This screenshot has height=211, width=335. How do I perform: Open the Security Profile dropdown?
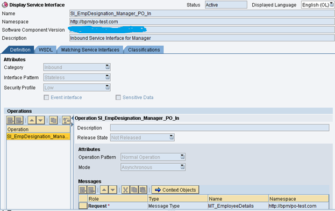tap(107, 87)
